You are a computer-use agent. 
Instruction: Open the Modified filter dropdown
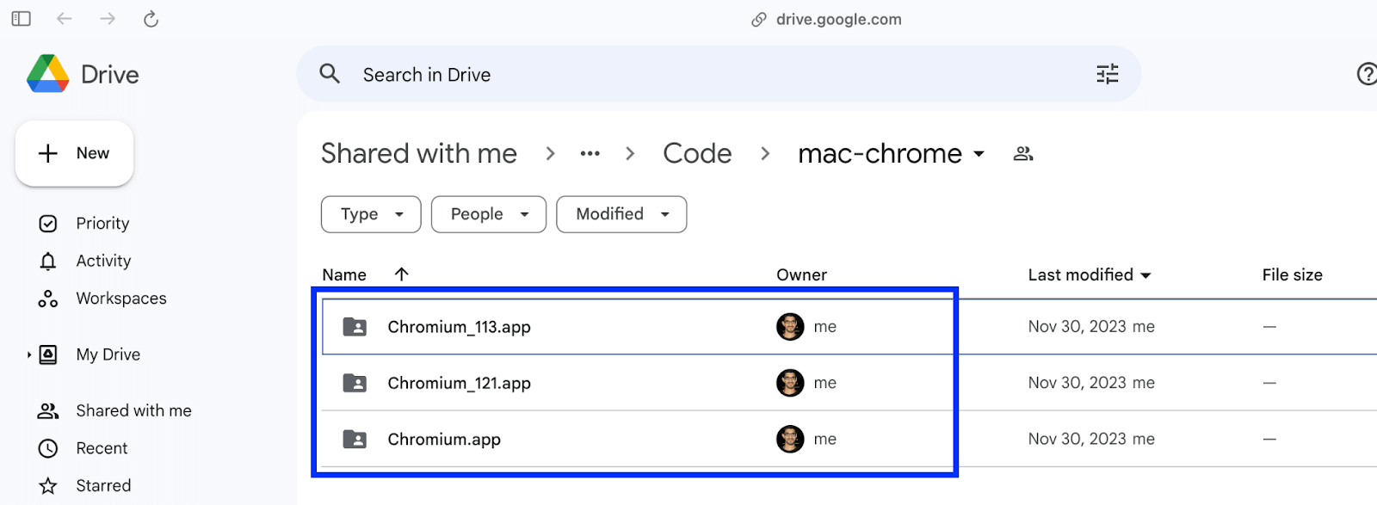(x=621, y=214)
